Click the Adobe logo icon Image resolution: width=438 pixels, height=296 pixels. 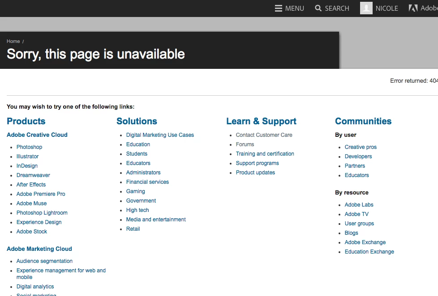413,8
